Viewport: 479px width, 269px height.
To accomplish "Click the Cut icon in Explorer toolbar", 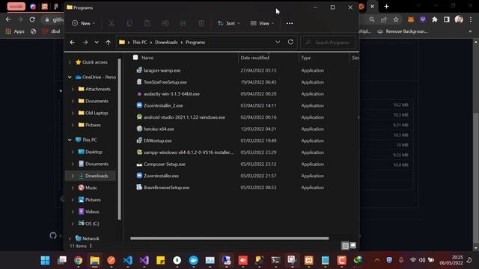I will (112, 23).
